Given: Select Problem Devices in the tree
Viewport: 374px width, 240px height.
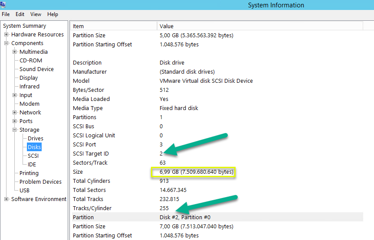Looking at the screenshot, I should (x=40, y=182).
